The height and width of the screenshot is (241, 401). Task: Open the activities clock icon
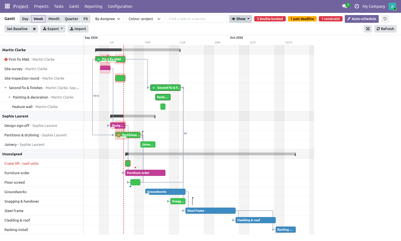[356, 6]
